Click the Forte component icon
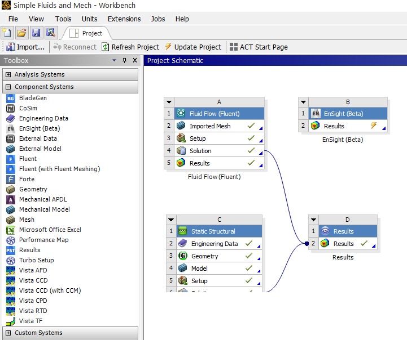The width and height of the screenshot is (407, 340). pyautogui.click(x=11, y=179)
